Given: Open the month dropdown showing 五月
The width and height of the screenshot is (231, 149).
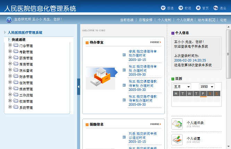Looking at the screenshot, I should [x=182, y=86].
